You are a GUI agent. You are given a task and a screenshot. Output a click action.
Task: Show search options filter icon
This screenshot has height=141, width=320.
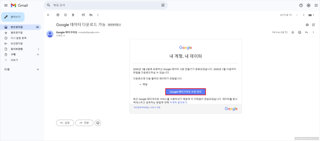163,5
